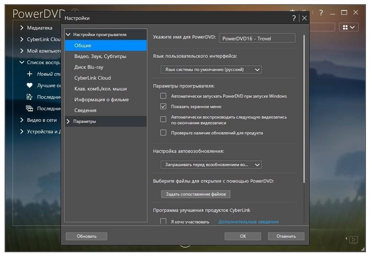Screen dimensions: 372x259
Task: Click the heart icon in the sidebar
Action: 29,85
